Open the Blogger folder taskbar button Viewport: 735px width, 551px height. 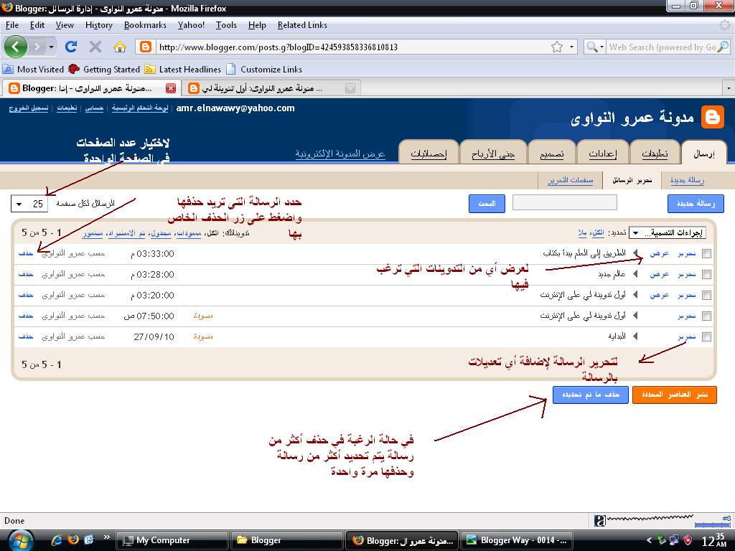point(287,540)
